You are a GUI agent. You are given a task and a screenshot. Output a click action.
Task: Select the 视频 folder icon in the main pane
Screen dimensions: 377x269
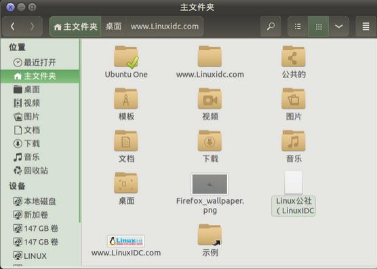[210, 98]
